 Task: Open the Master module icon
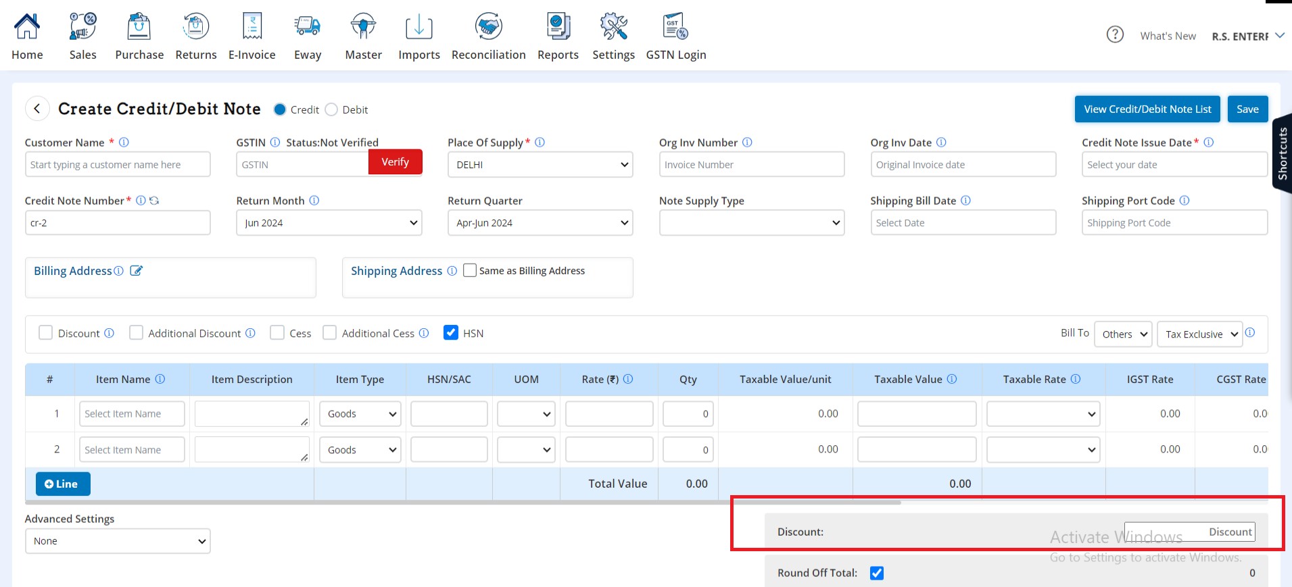[364, 26]
